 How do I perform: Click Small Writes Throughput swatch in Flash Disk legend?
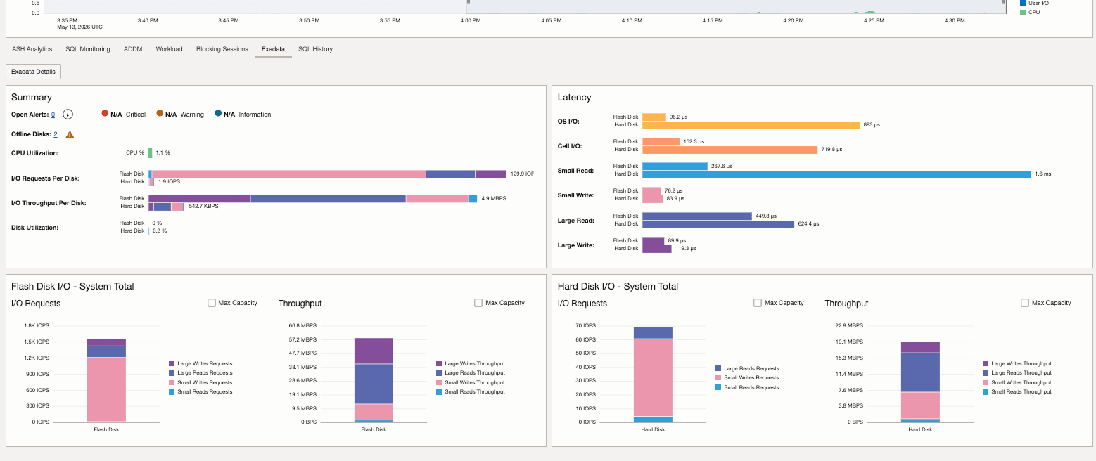coord(439,382)
